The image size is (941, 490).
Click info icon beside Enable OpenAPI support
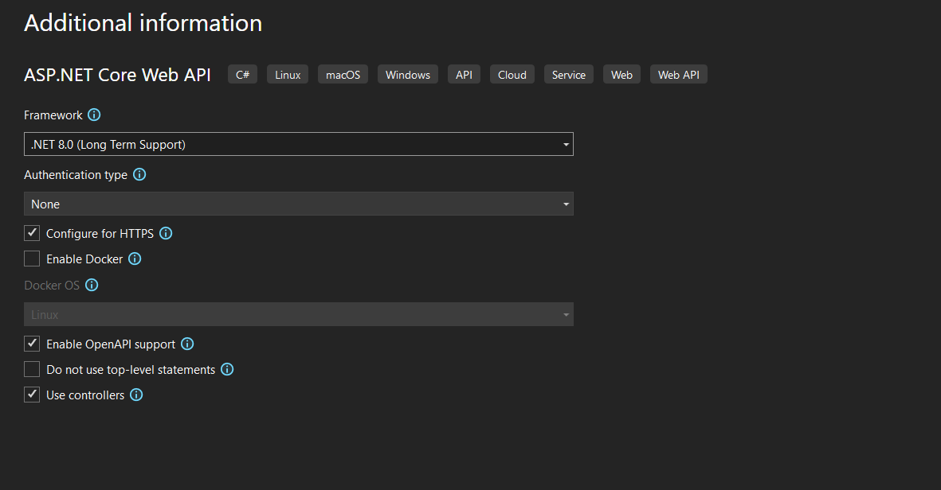[x=187, y=344]
